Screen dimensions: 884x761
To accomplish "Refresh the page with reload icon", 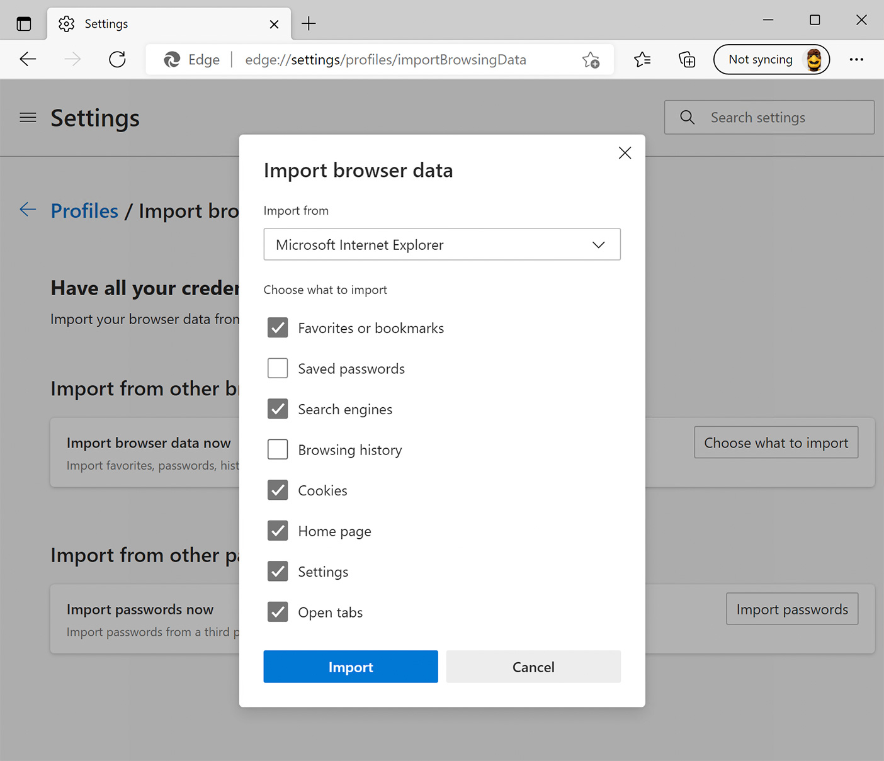I will [x=117, y=60].
